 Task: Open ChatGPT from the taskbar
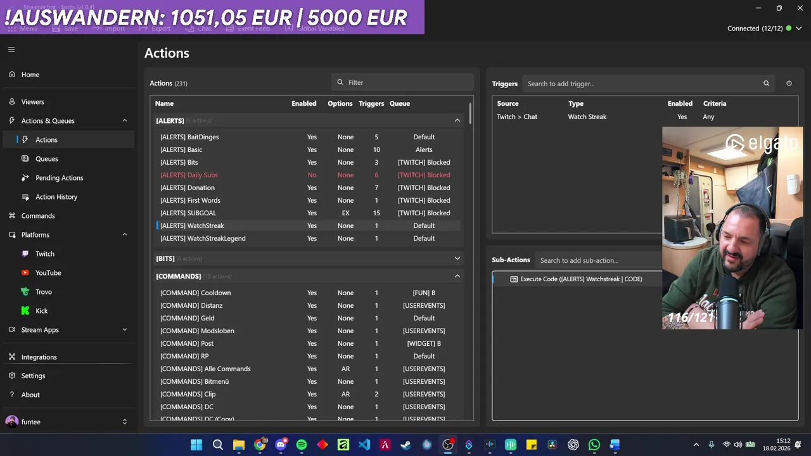tap(573, 445)
